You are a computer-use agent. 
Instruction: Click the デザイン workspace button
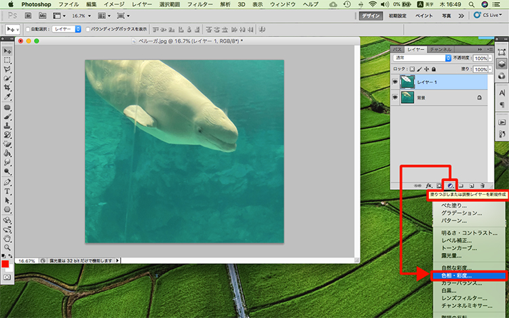tap(371, 15)
